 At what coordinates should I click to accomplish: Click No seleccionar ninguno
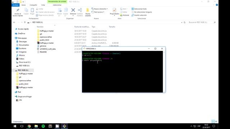click(142, 12)
